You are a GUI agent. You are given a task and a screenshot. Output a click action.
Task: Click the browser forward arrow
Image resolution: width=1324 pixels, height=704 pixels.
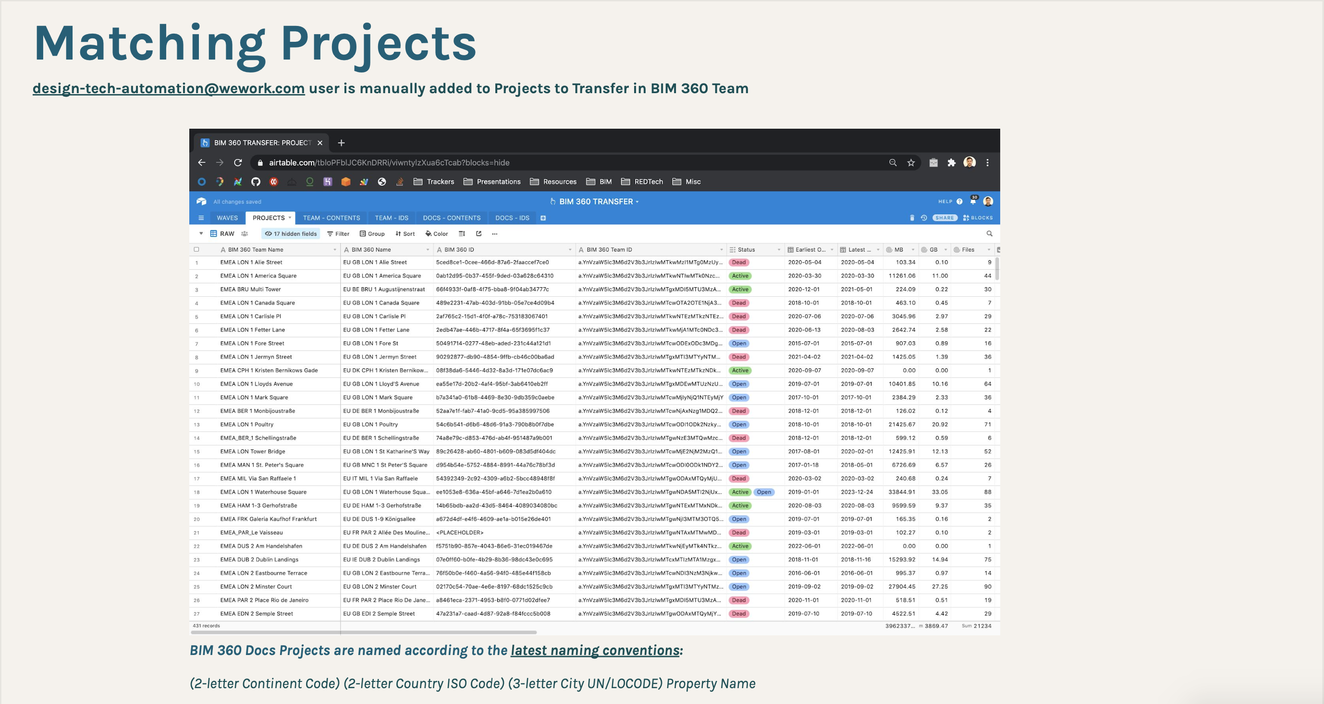220,162
